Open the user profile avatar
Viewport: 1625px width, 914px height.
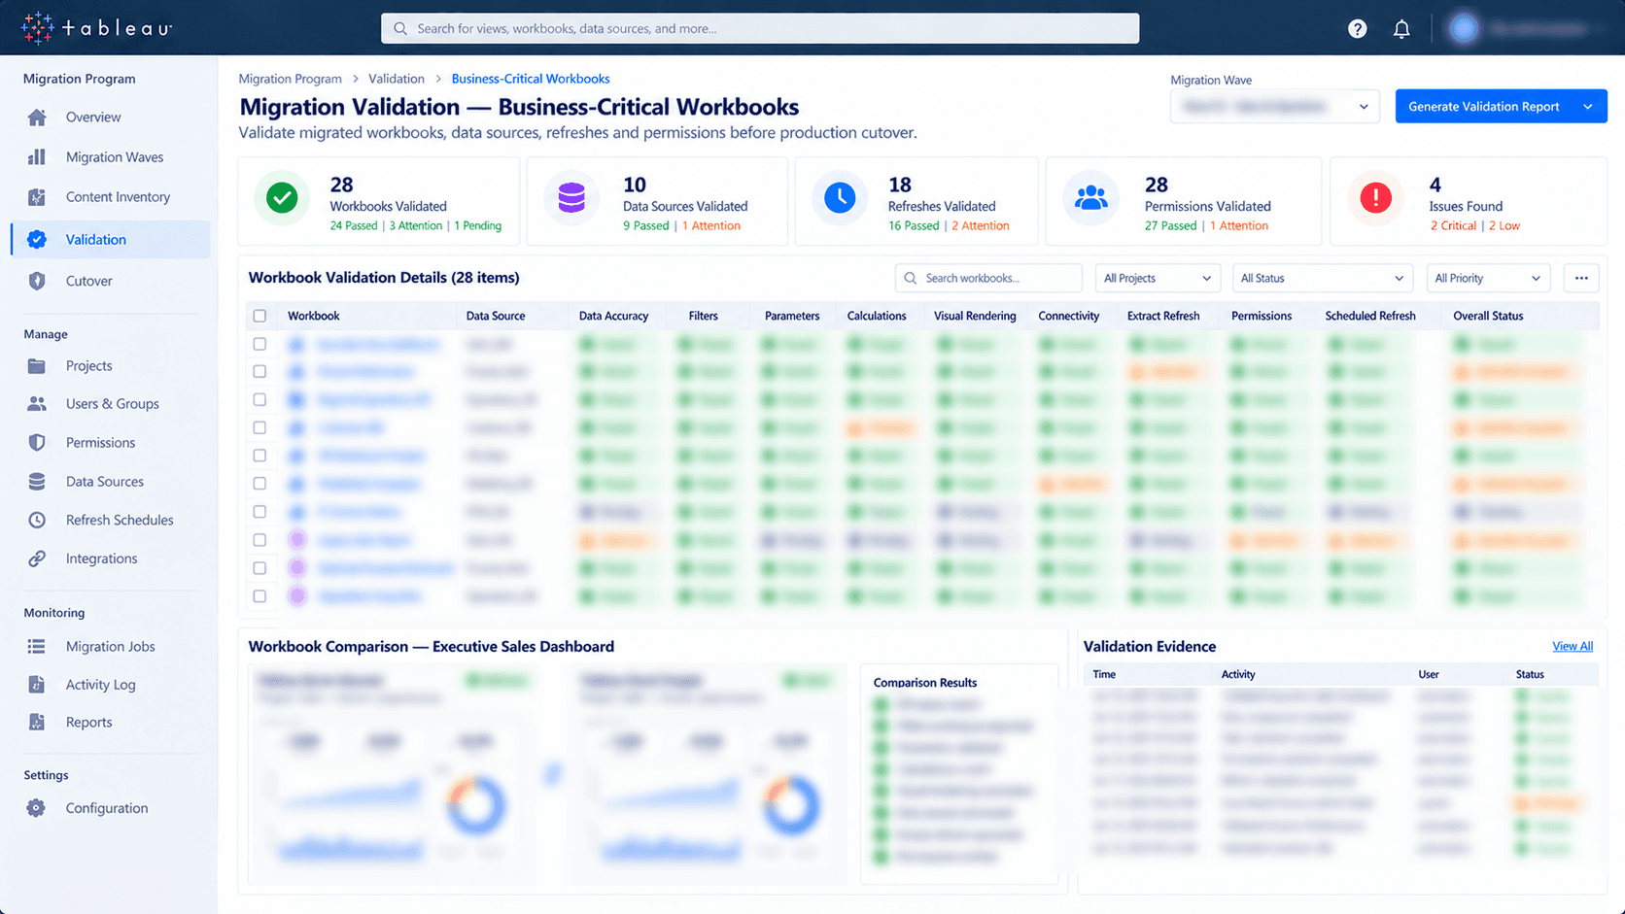1464,28
